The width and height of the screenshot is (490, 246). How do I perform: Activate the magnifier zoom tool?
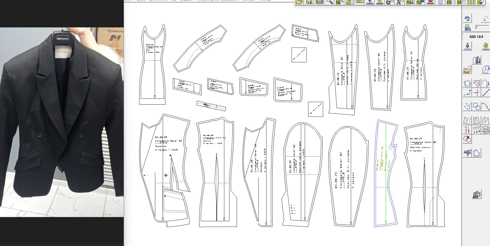point(329,2)
